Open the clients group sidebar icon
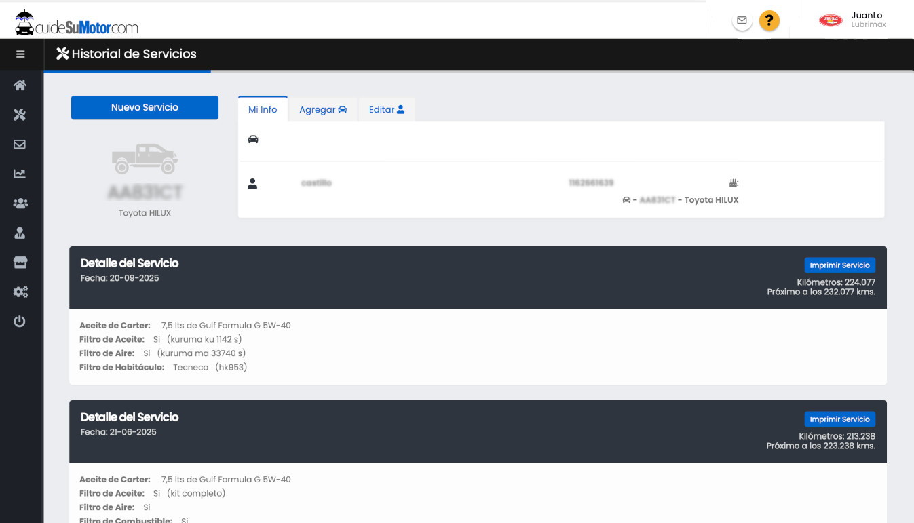 point(20,204)
